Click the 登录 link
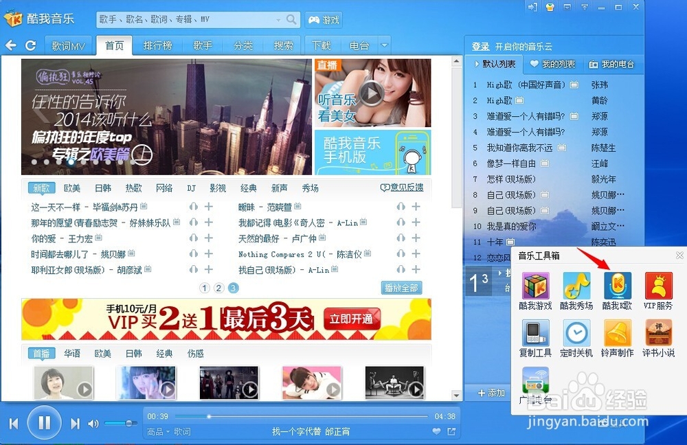The width and height of the screenshot is (687, 445). coord(480,47)
